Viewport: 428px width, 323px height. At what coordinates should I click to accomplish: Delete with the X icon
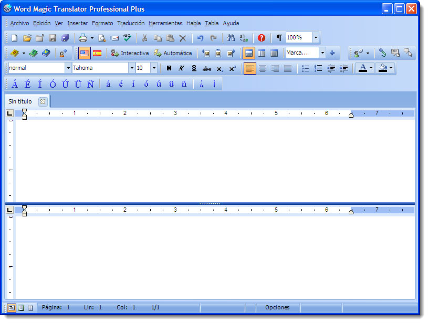click(x=183, y=38)
